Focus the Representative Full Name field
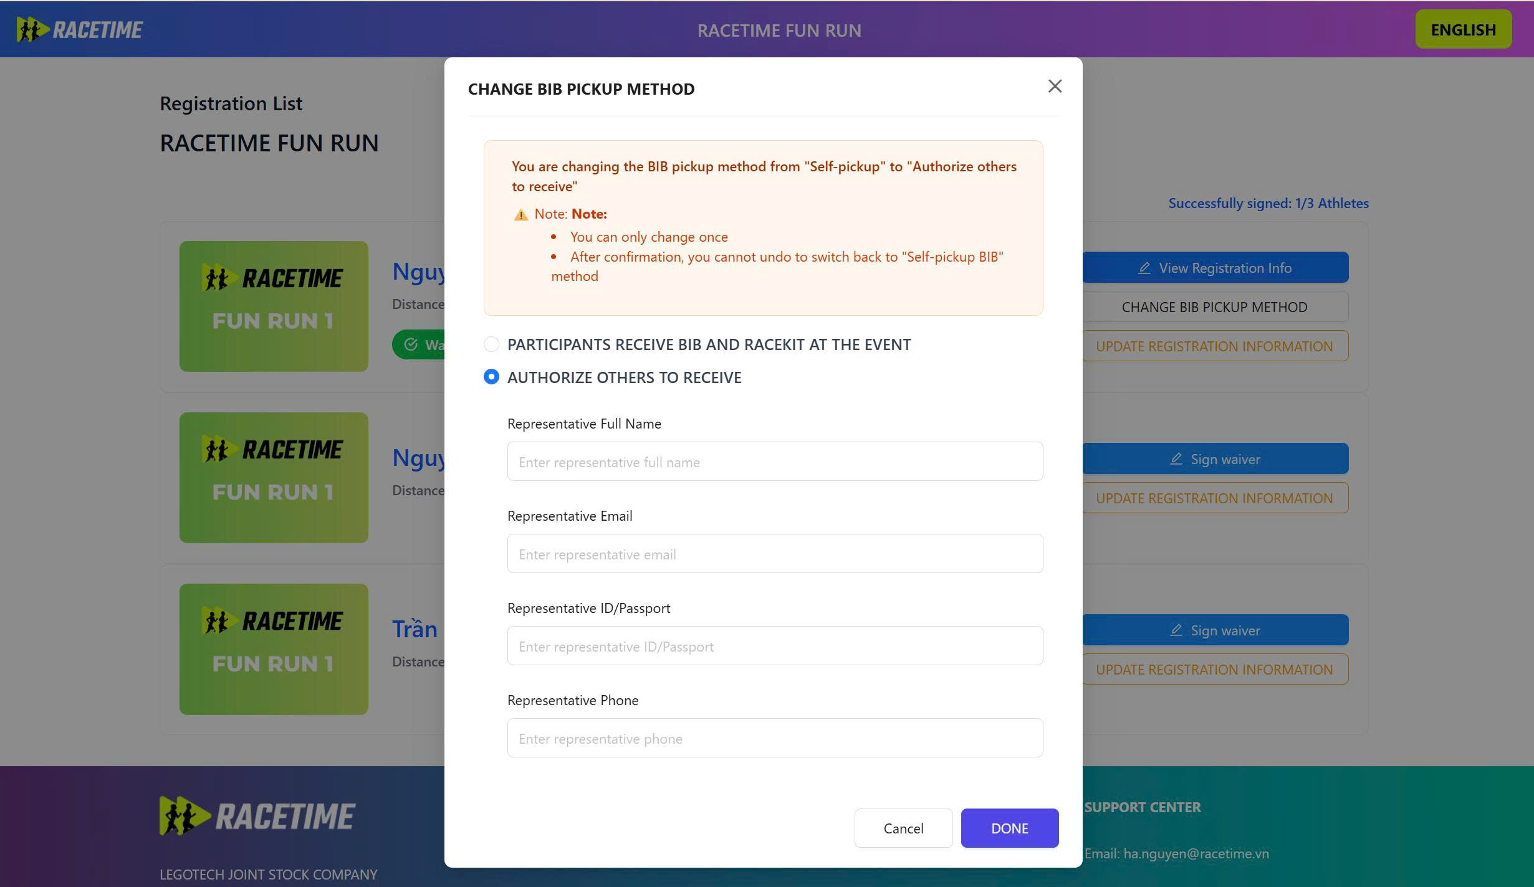This screenshot has height=887, width=1534. tap(775, 462)
